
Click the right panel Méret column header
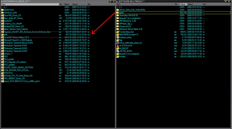[x=183, y=4]
